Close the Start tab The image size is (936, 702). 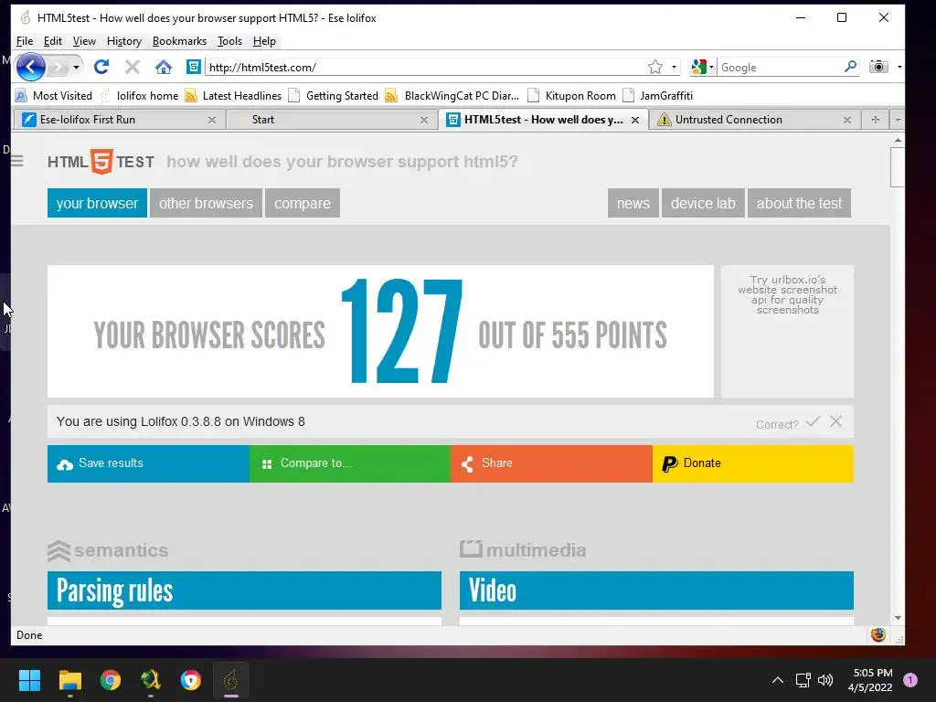424,120
